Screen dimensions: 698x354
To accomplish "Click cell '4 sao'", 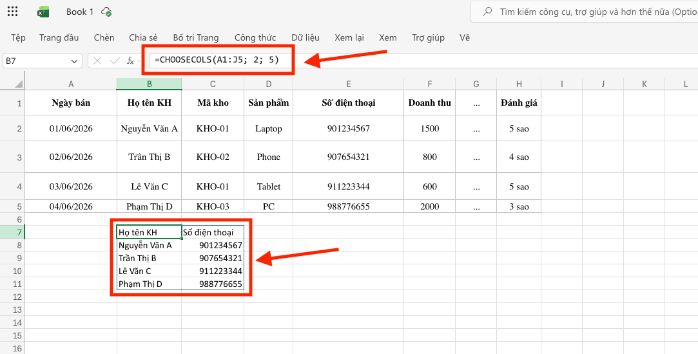I will click(x=519, y=157).
